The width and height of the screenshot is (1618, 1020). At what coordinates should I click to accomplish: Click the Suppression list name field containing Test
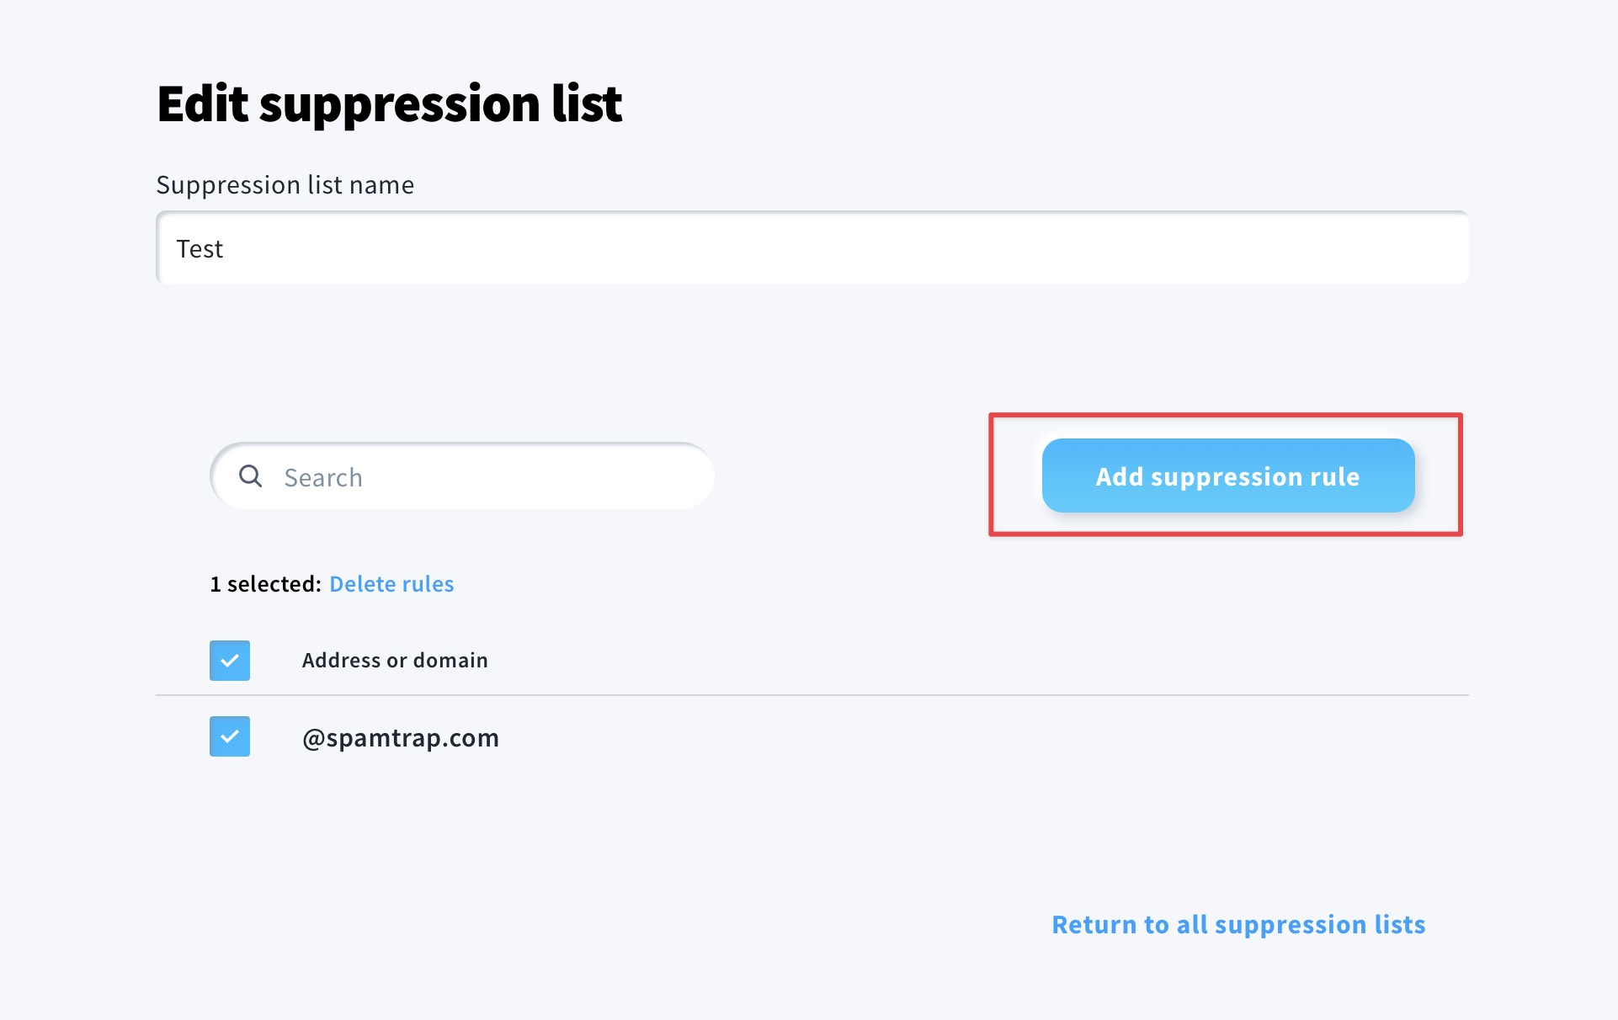(x=812, y=248)
